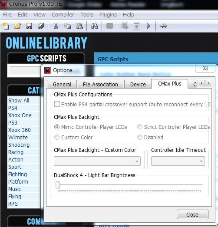This screenshot has height=227, width=218.
Task: Open a file with the folder icon
Action: pyautogui.click(x=17, y=26)
